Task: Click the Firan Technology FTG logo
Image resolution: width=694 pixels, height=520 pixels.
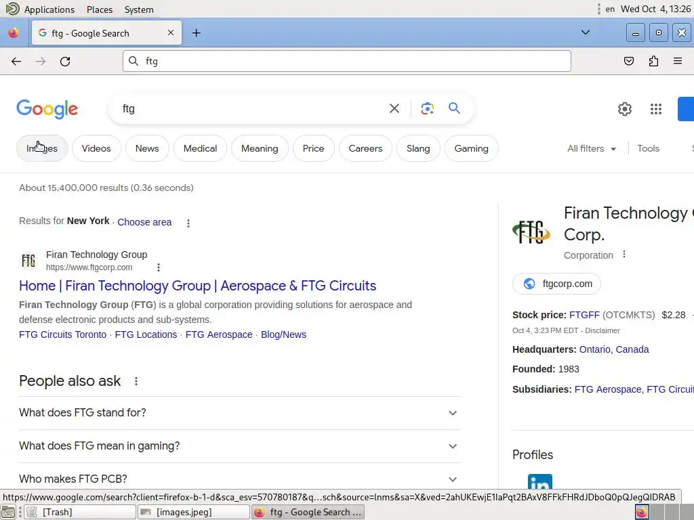Action: click(531, 232)
